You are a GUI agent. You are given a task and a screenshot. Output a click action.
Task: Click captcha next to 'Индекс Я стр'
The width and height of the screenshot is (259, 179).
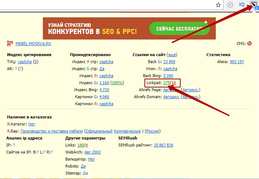click(x=106, y=62)
